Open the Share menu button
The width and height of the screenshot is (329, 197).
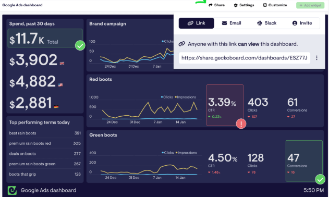[216, 5]
